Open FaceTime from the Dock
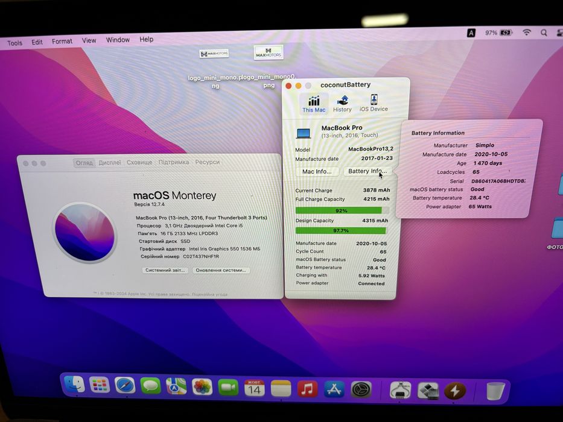The height and width of the screenshot is (422, 563). point(228,388)
